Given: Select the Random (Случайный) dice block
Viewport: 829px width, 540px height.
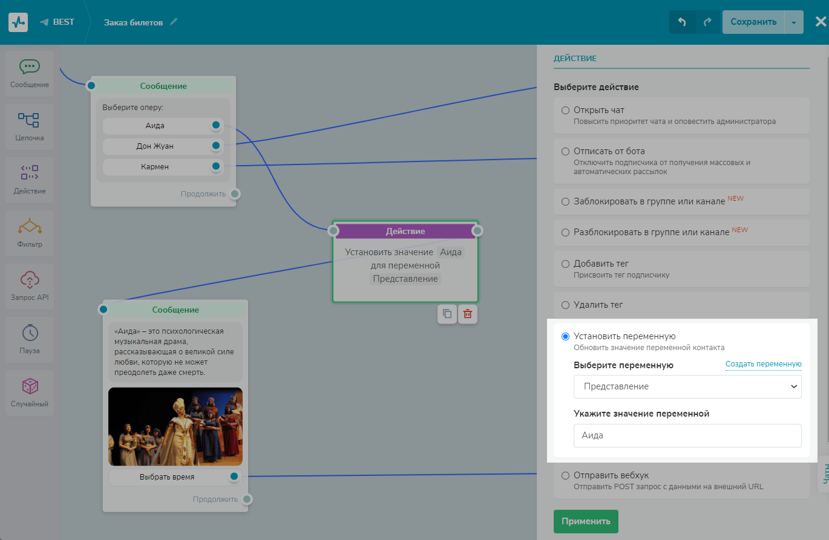Looking at the screenshot, I should click(30, 392).
